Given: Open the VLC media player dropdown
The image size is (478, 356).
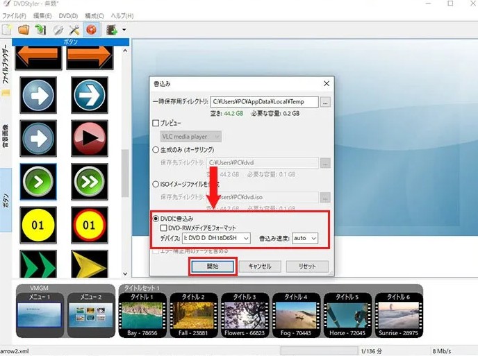Looking at the screenshot, I should tap(191, 137).
